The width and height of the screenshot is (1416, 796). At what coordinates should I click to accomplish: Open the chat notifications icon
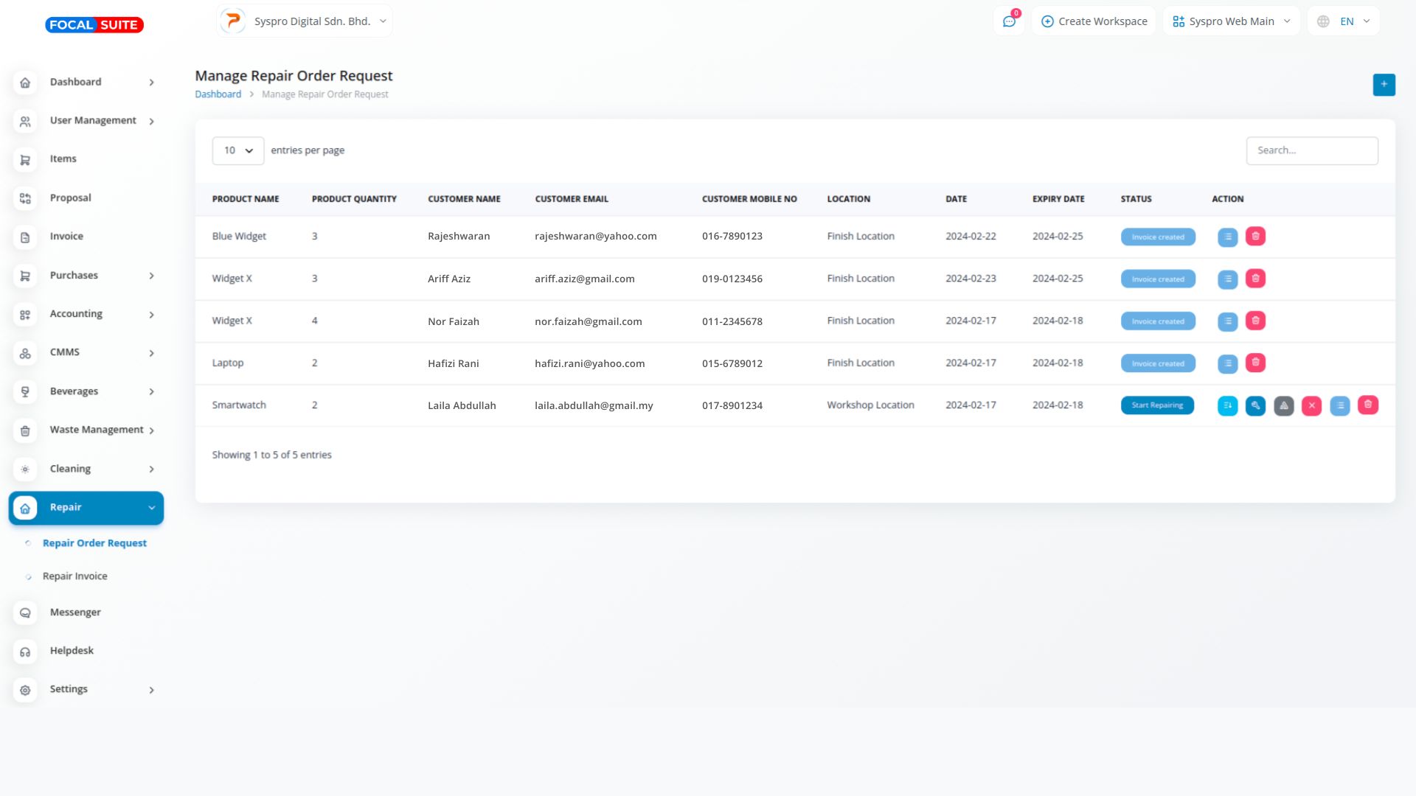pyautogui.click(x=1009, y=21)
